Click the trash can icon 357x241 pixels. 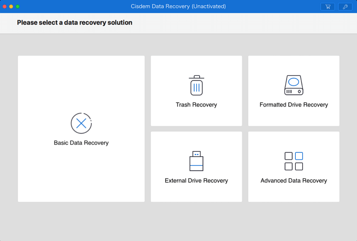coord(196,85)
